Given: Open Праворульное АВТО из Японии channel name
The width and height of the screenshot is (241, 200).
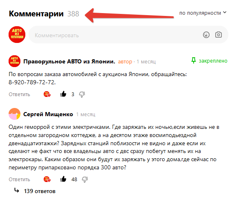Looking at the screenshot, I should click(x=69, y=61).
